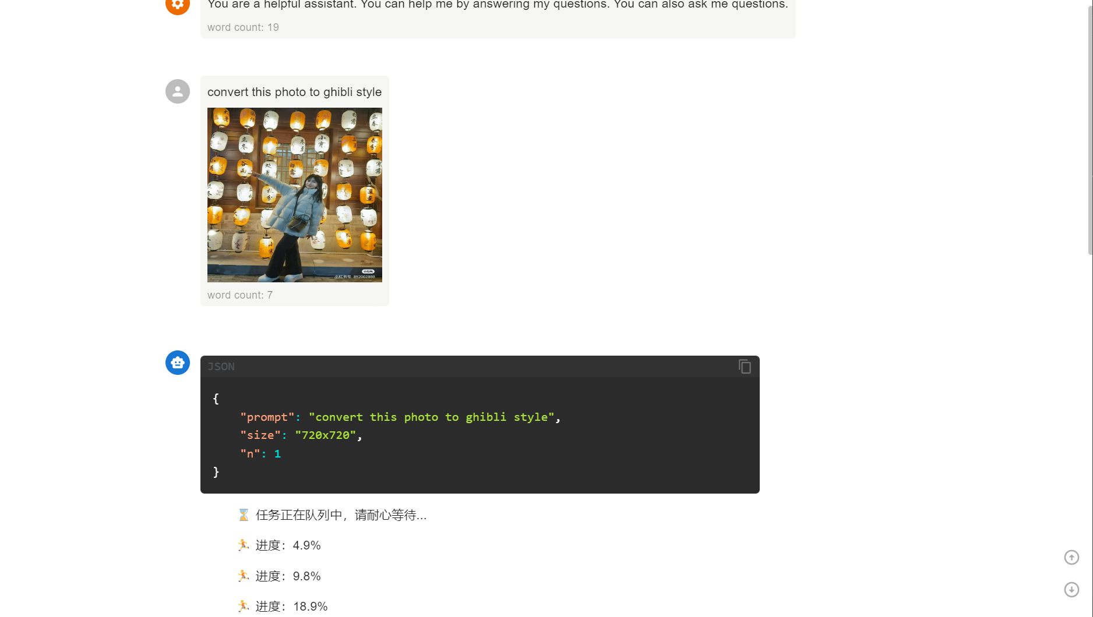
Task: Click the JSON label on the code block header
Action: click(x=221, y=367)
